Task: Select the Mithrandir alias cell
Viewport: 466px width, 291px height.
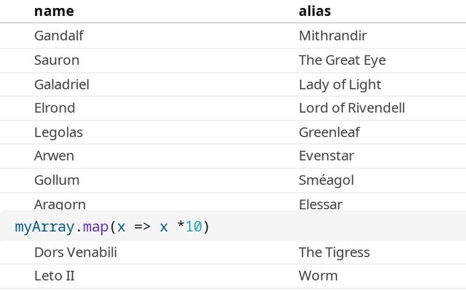Action: 333,36
